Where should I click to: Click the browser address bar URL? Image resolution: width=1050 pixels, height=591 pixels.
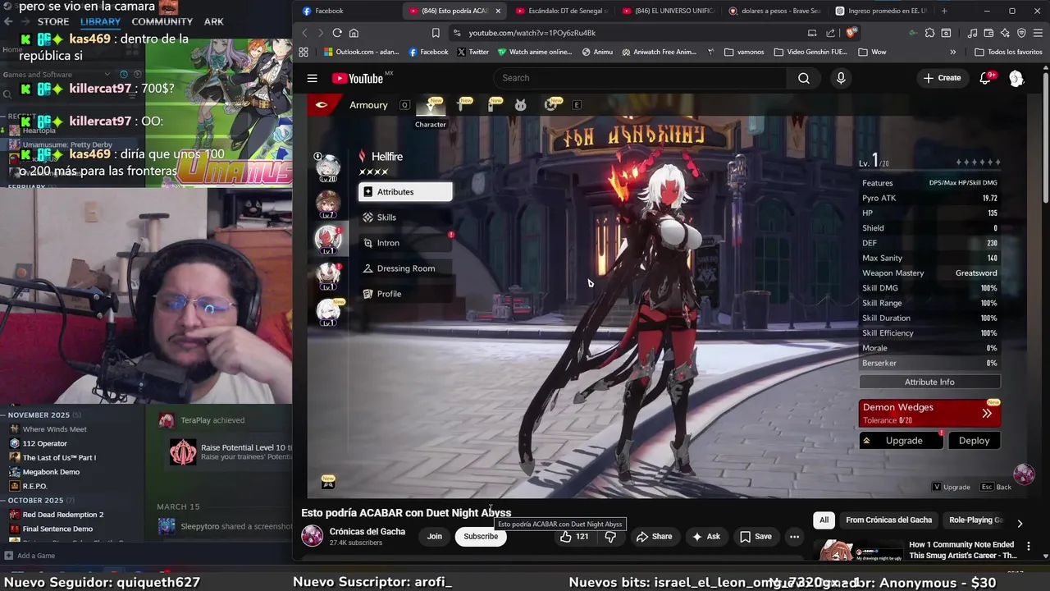point(532,33)
